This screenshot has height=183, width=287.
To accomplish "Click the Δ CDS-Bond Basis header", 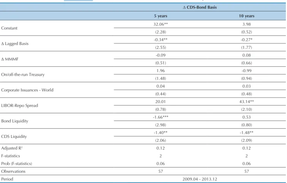I will [200, 7].
